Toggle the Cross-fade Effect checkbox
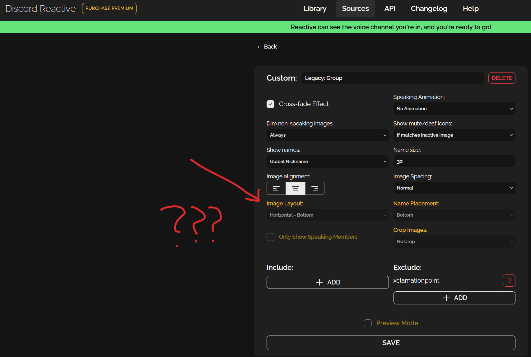 [271, 104]
